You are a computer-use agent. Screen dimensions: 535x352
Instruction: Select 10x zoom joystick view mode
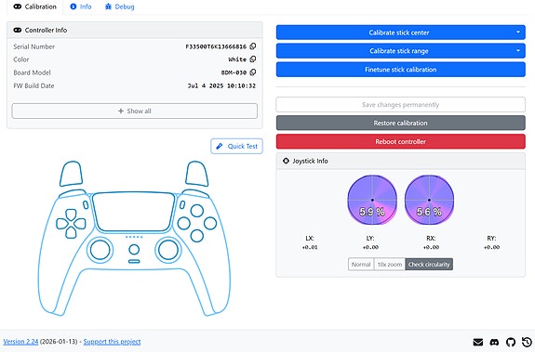pos(390,264)
